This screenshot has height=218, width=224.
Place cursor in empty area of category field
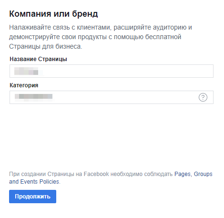[x=125, y=97]
